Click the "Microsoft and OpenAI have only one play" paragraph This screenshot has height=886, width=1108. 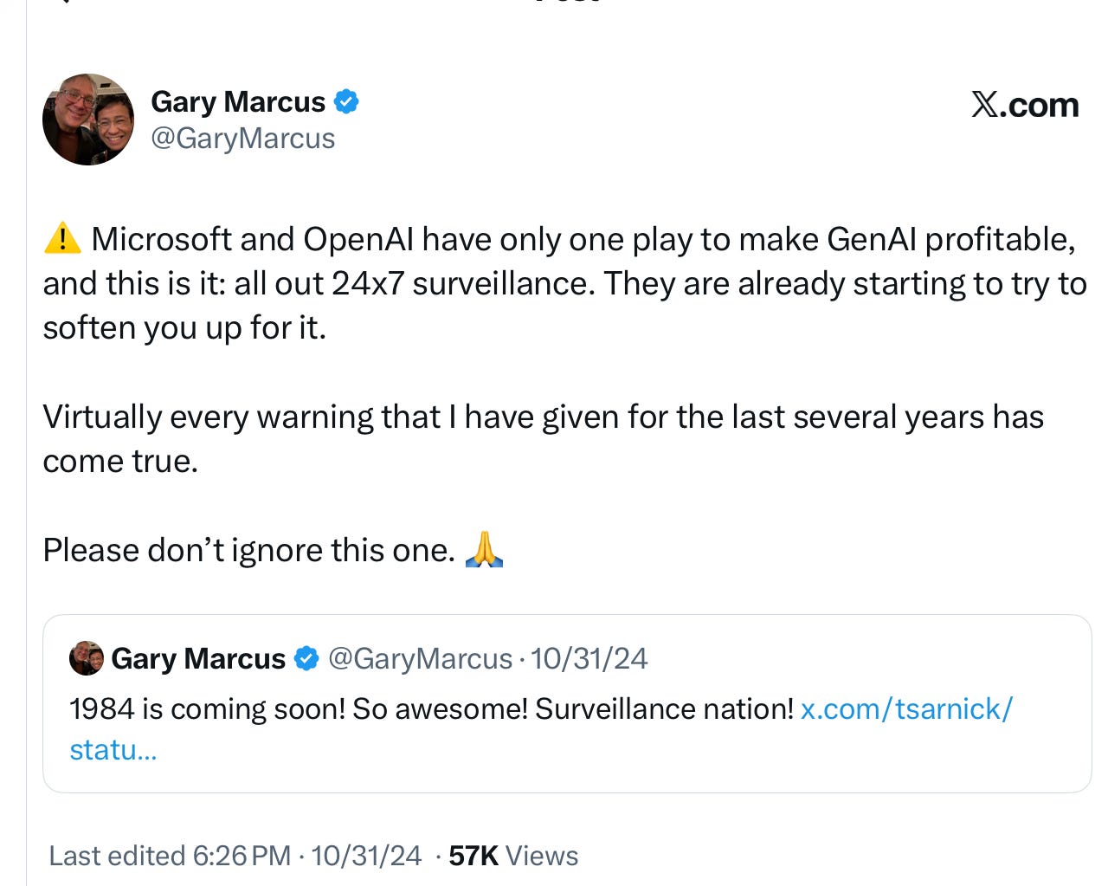(564, 283)
